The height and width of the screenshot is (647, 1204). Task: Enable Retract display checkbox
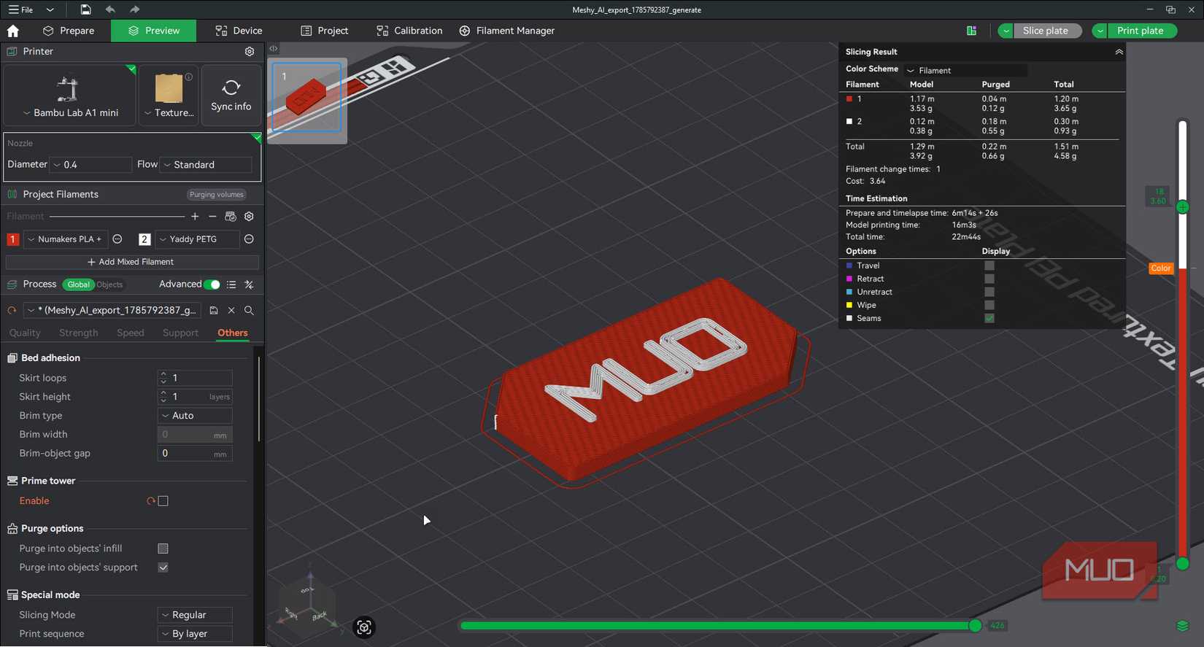click(989, 279)
